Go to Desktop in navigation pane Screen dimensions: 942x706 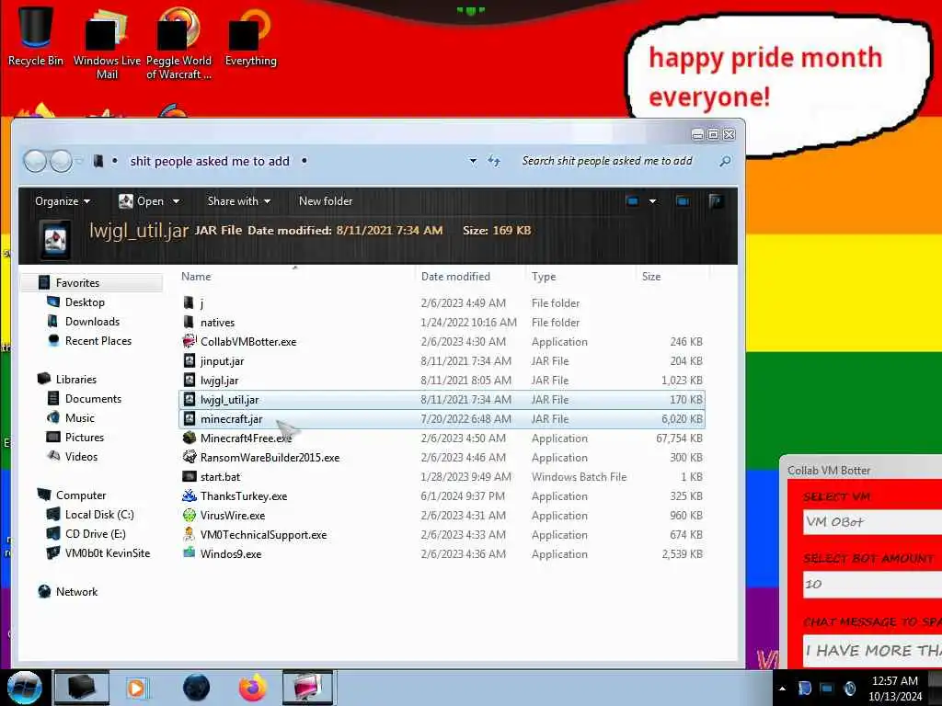[x=85, y=302]
